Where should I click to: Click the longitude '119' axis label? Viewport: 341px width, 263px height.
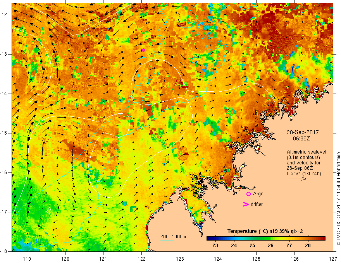(x=27, y=259)
